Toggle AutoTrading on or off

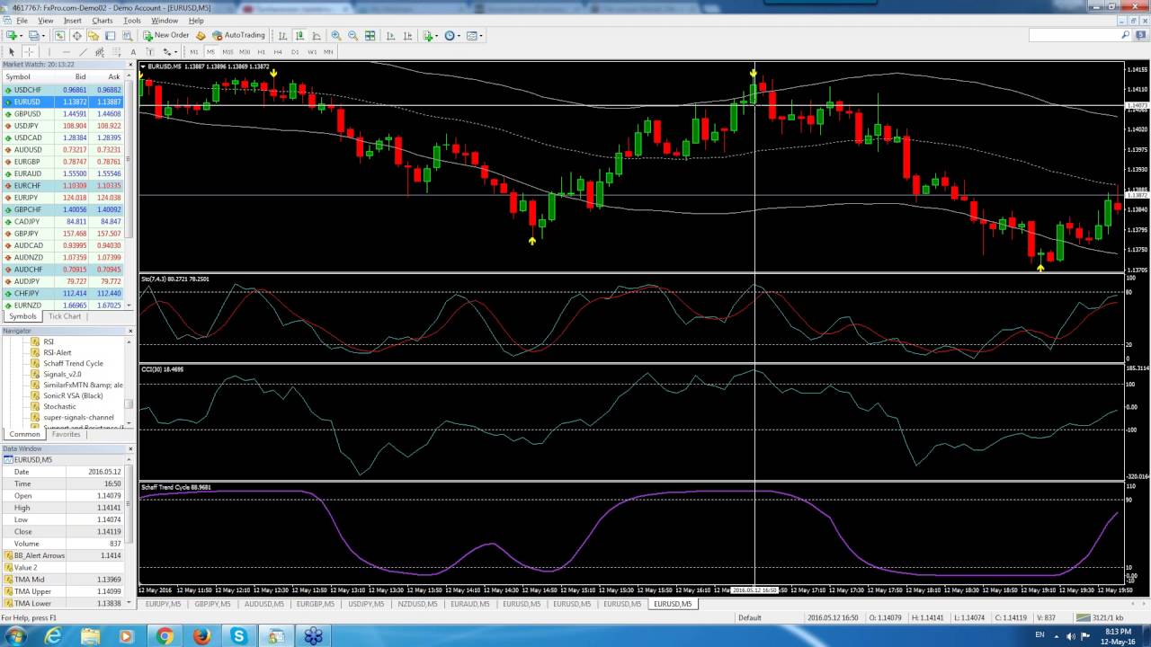coord(239,36)
